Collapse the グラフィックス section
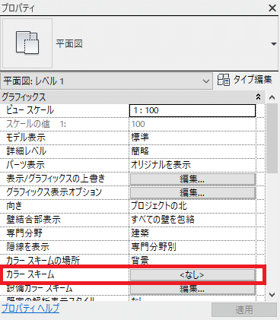The width and height of the screenshot is (280, 320). (x=258, y=97)
